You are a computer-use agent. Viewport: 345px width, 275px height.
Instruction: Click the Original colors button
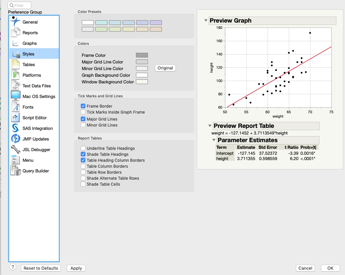pyautogui.click(x=165, y=68)
